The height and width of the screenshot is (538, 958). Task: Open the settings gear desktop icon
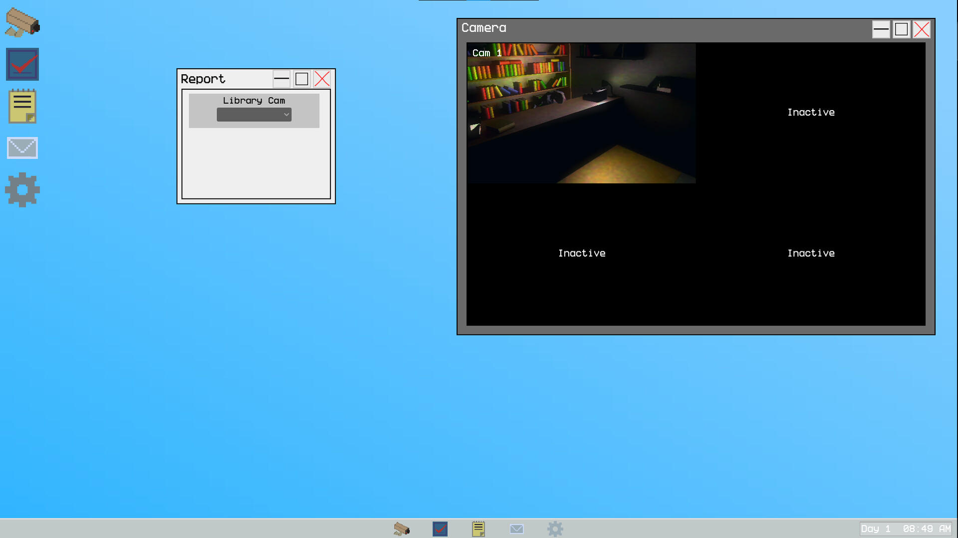point(22,190)
